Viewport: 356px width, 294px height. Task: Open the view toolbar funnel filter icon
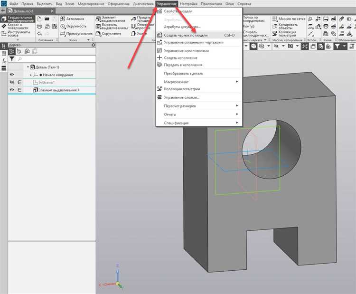coord(337,47)
